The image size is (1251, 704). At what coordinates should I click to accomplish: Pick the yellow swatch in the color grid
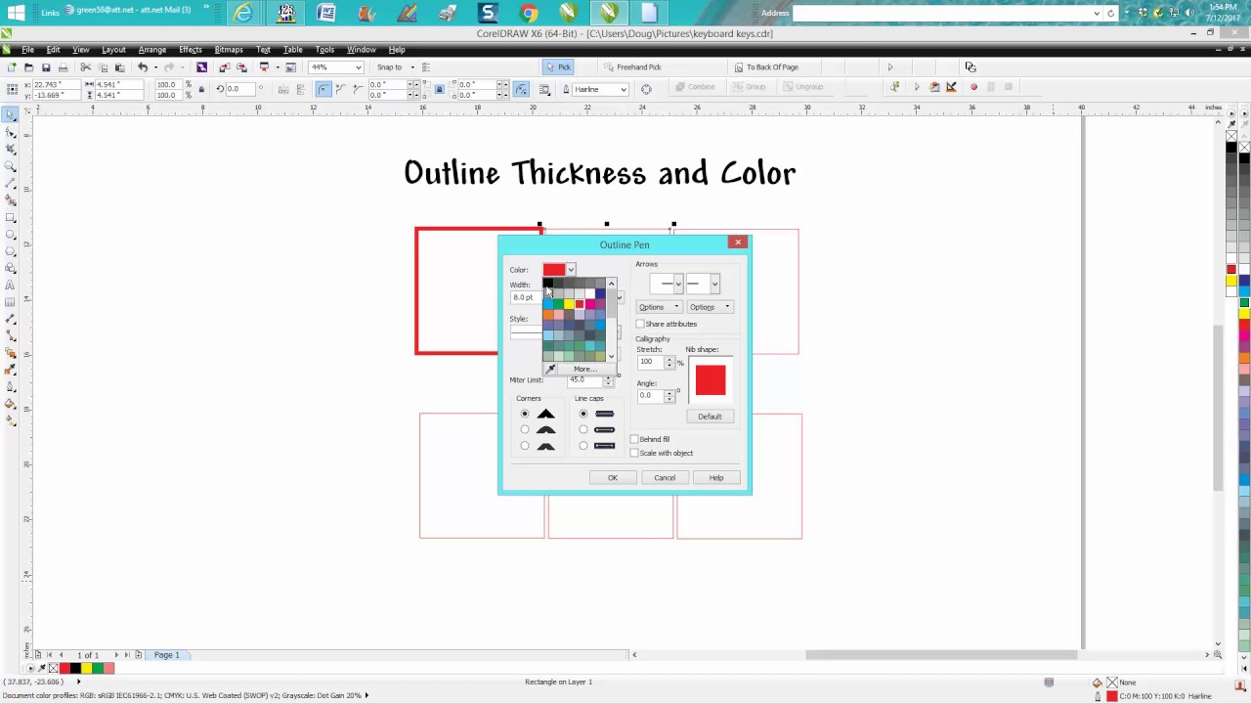(x=569, y=304)
